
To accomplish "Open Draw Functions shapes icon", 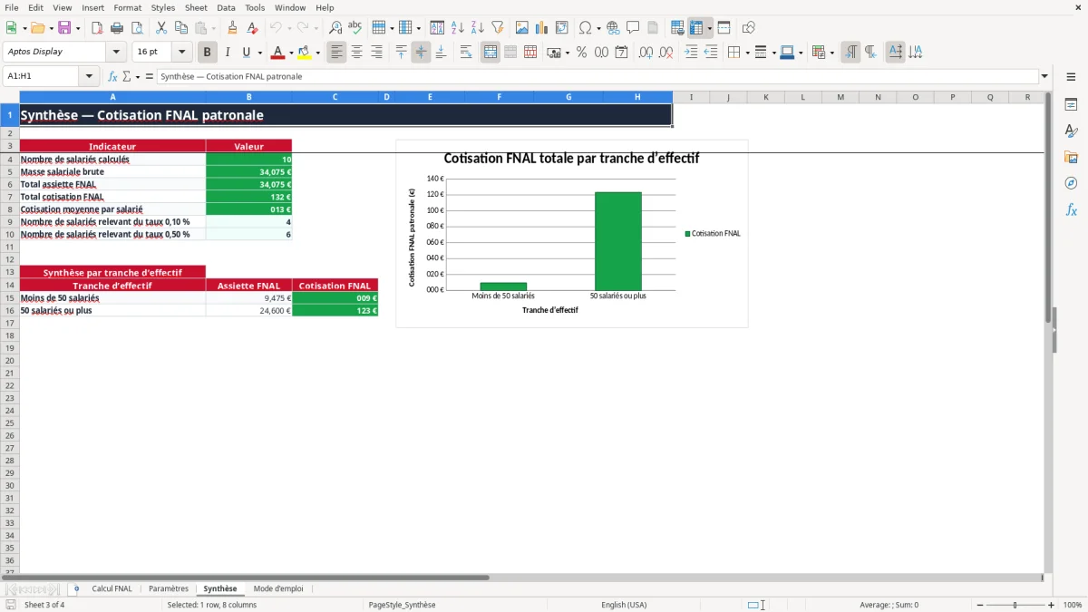I will (749, 28).
